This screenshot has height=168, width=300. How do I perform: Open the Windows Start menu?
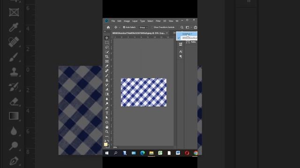tap(107, 153)
